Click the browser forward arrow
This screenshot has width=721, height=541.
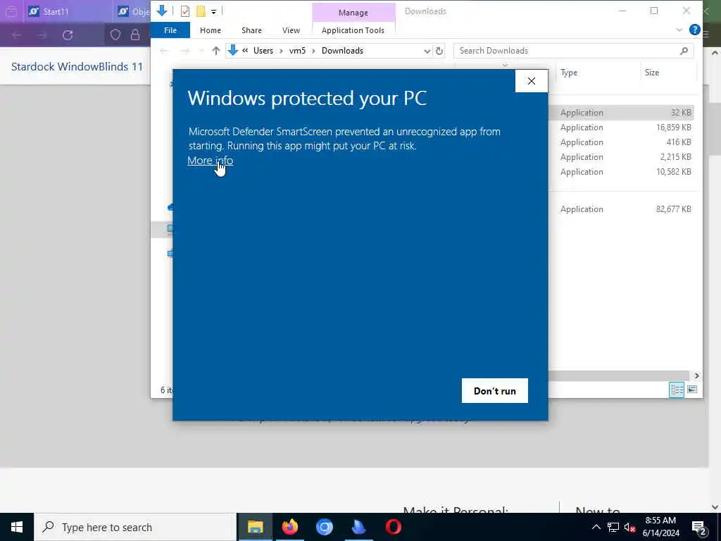coord(42,35)
